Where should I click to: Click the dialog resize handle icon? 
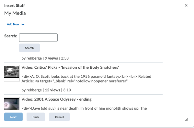click(x=187, y=120)
